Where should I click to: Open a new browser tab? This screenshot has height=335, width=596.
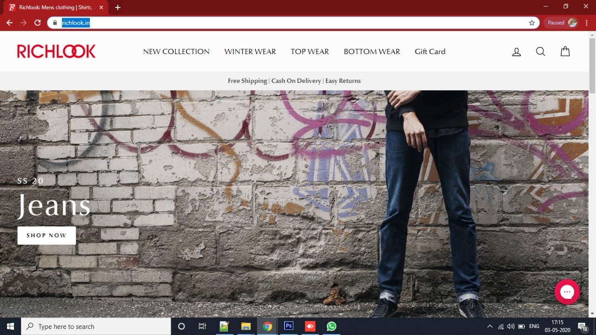[x=118, y=7]
